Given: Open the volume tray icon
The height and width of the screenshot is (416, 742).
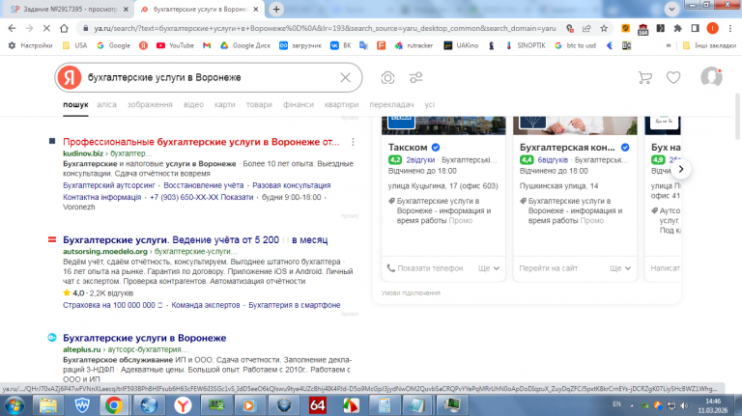Looking at the screenshot, I should [684, 405].
